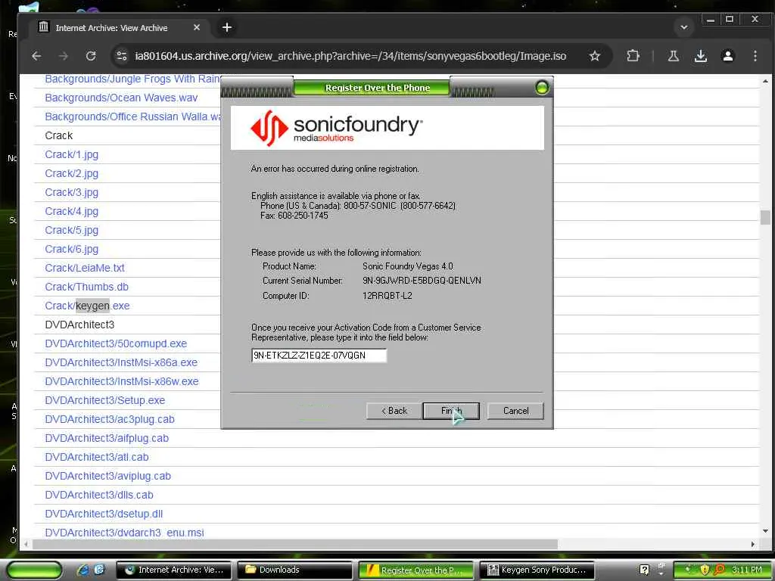Image resolution: width=775 pixels, height=581 pixels.
Task: Reload the Internet Archive page
Action: pyautogui.click(x=91, y=56)
